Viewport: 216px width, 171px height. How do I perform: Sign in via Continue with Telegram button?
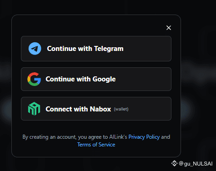pyautogui.click(x=96, y=49)
